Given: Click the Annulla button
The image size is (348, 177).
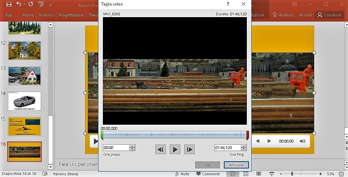Looking at the screenshot, I should (236, 165).
